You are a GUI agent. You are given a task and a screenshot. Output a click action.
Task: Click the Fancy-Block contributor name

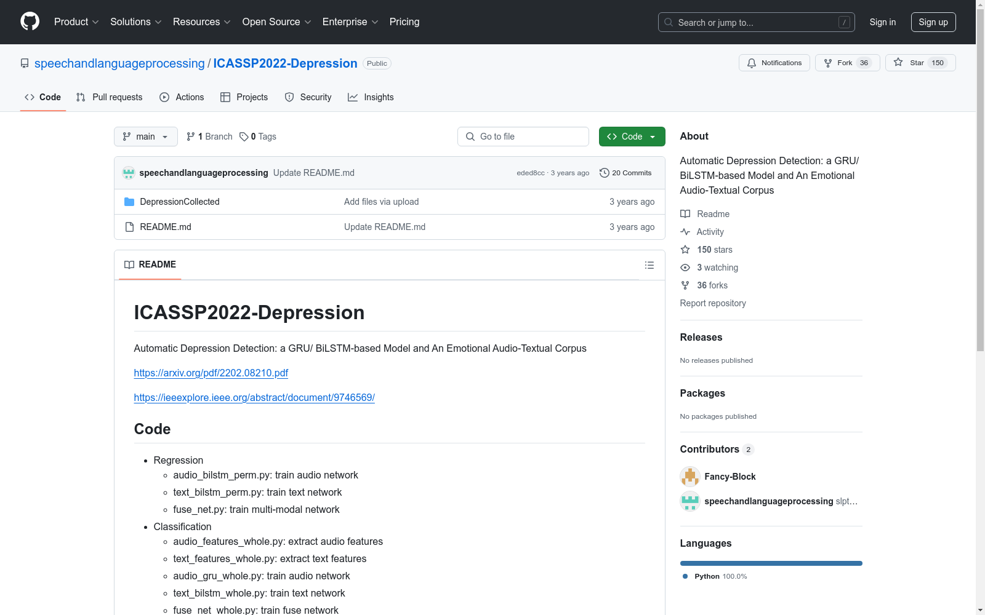(x=730, y=477)
